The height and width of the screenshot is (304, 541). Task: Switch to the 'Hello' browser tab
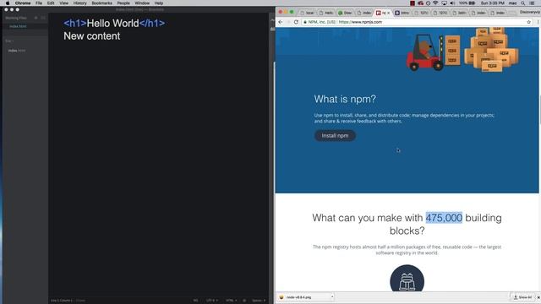326,13
